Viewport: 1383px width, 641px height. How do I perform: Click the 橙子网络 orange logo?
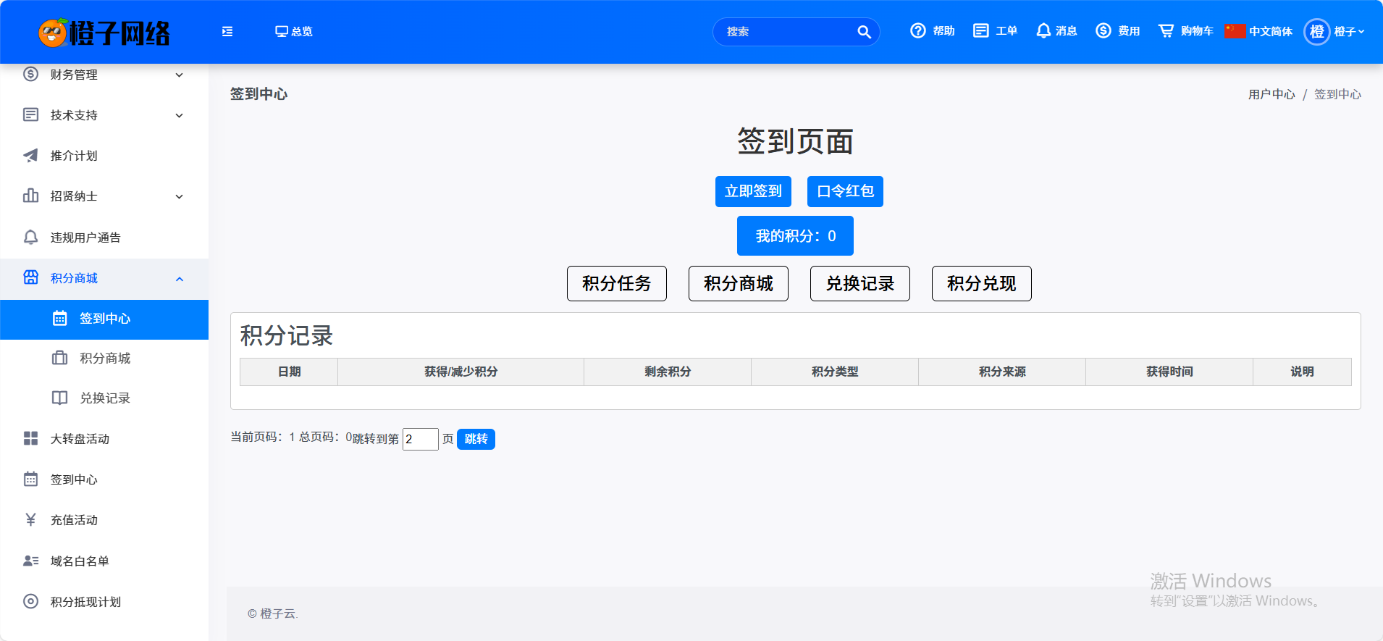(x=104, y=33)
